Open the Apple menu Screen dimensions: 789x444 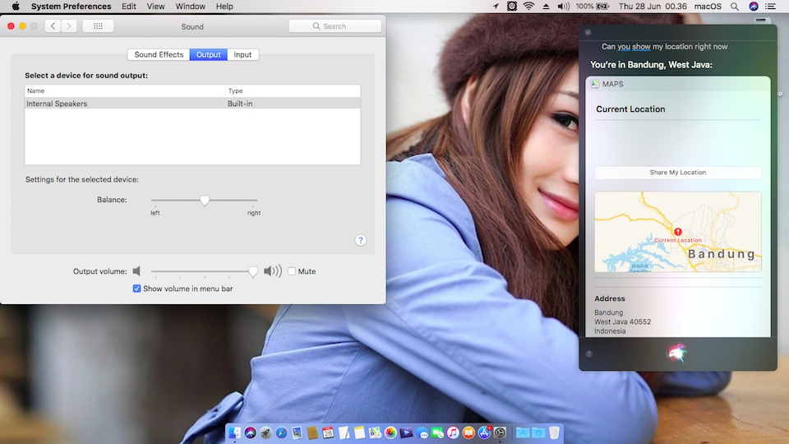tap(15, 7)
